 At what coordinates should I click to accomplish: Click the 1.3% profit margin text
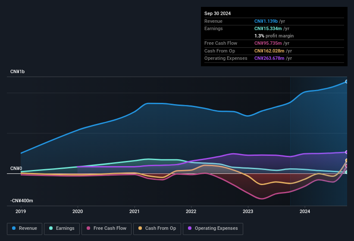click(x=274, y=36)
